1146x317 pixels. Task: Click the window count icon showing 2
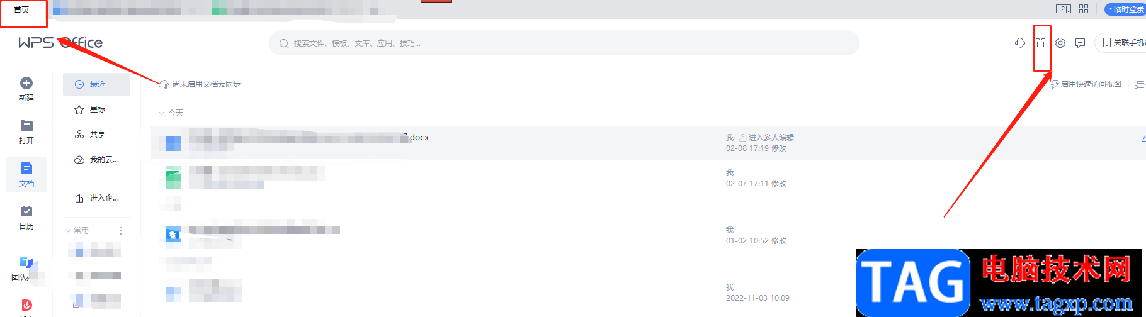coord(1064,9)
